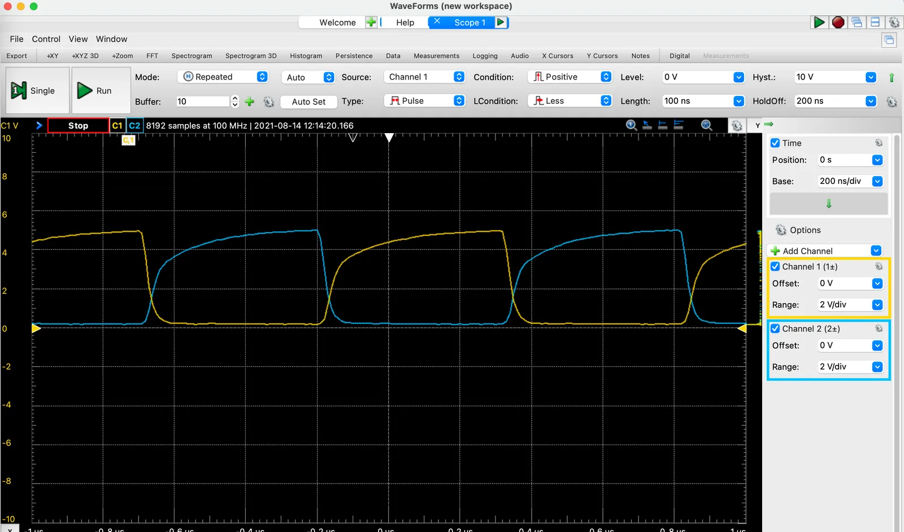904x532 pixels.
Task: Click the rightmost magnifier zoom icon
Action: (x=706, y=125)
